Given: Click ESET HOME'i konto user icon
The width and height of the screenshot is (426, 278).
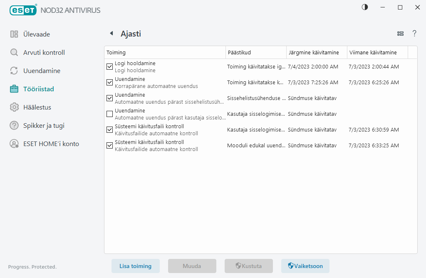Looking at the screenshot, I should pyautogui.click(x=14, y=144).
